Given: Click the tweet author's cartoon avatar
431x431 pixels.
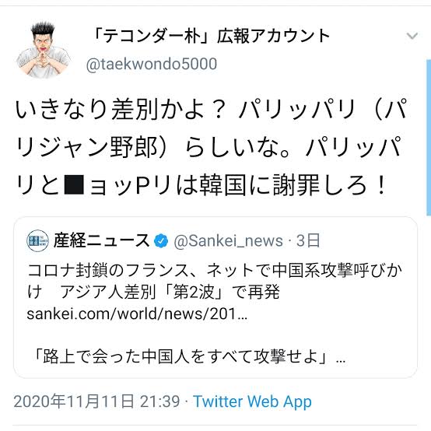Looking at the screenshot, I should 43,50.
